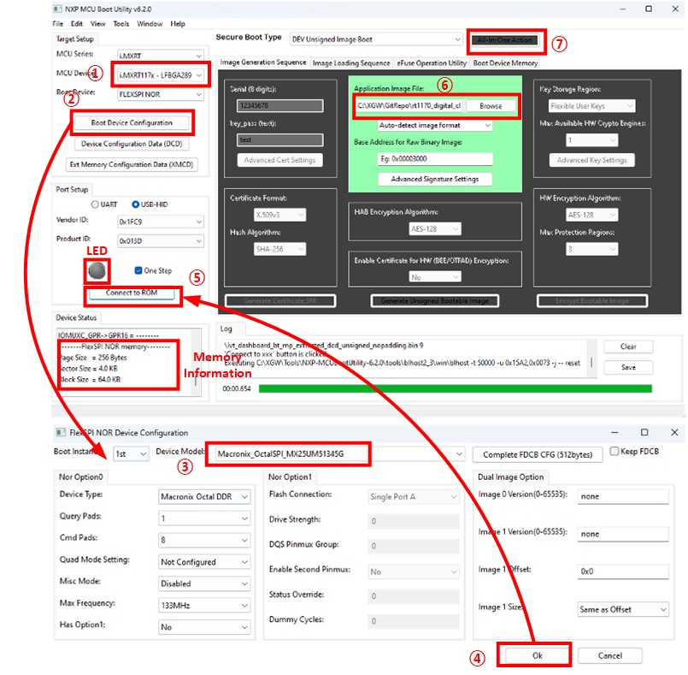Click the NXP MCU Boot Utility title icon
The height and width of the screenshot is (675, 688).
tap(56, 8)
